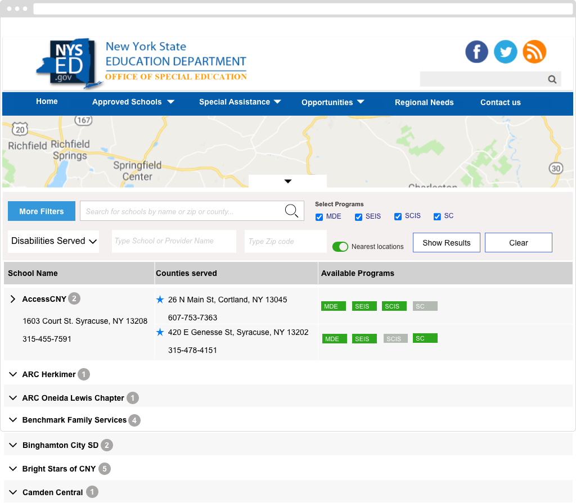Open the Twitter social icon
The height and width of the screenshot is (503, 576).
505,52
